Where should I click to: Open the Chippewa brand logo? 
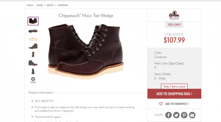(174, 15)
